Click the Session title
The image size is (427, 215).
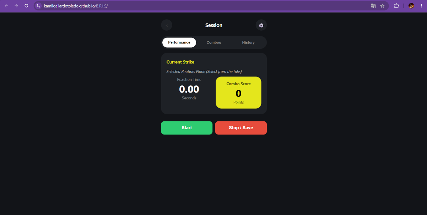point(214,25)
